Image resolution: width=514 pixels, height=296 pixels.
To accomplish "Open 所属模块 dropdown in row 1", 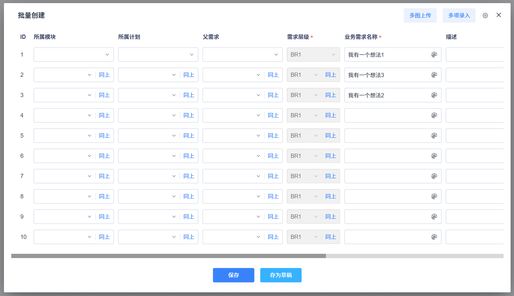I will click(74, 55).
